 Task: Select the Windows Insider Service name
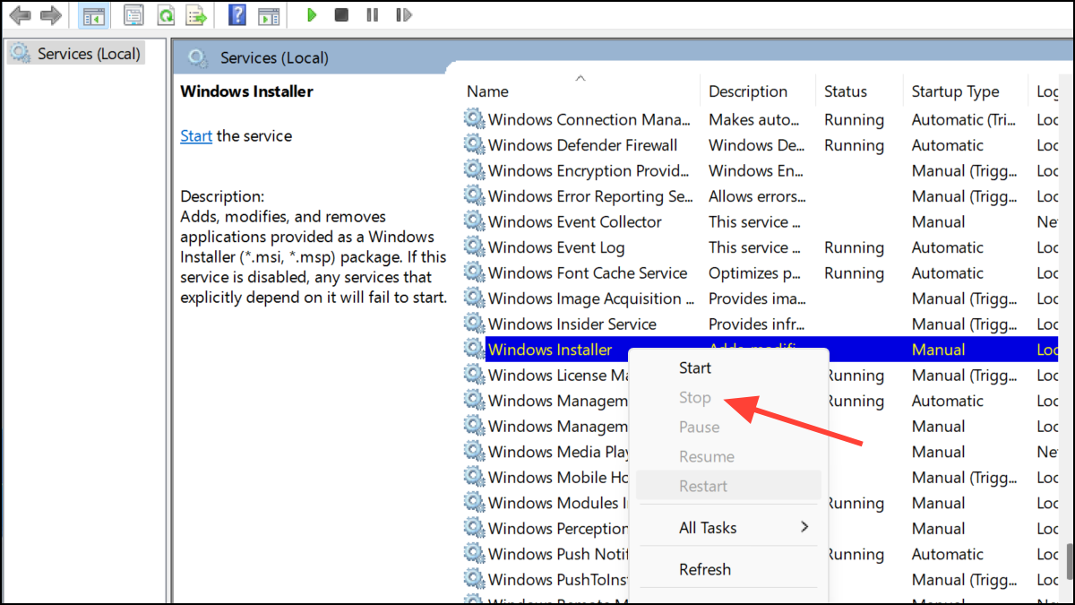(572, 324)
